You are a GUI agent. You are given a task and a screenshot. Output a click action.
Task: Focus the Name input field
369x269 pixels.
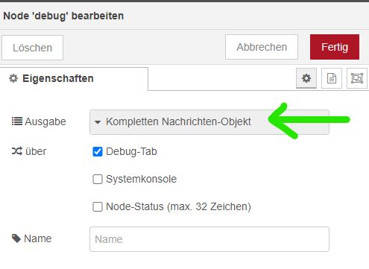click(x=209, y=239)
